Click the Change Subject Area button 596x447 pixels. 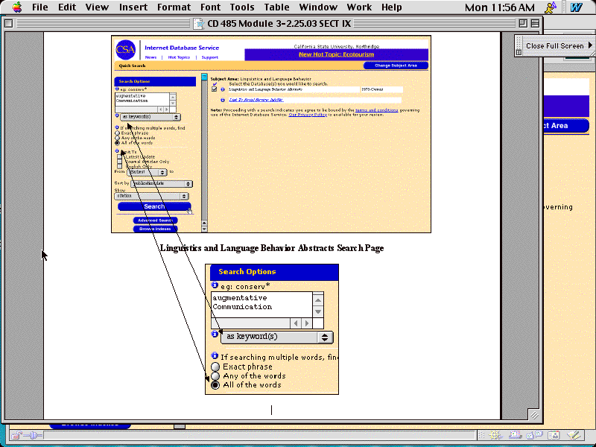(x=396, y=66)
